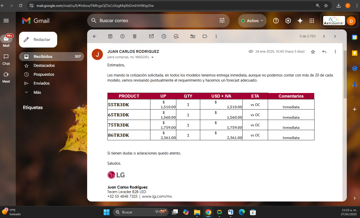The image size is (360, 218).
Task: Open the labels icon in toolbar
Action: click(x=205, y=36)
